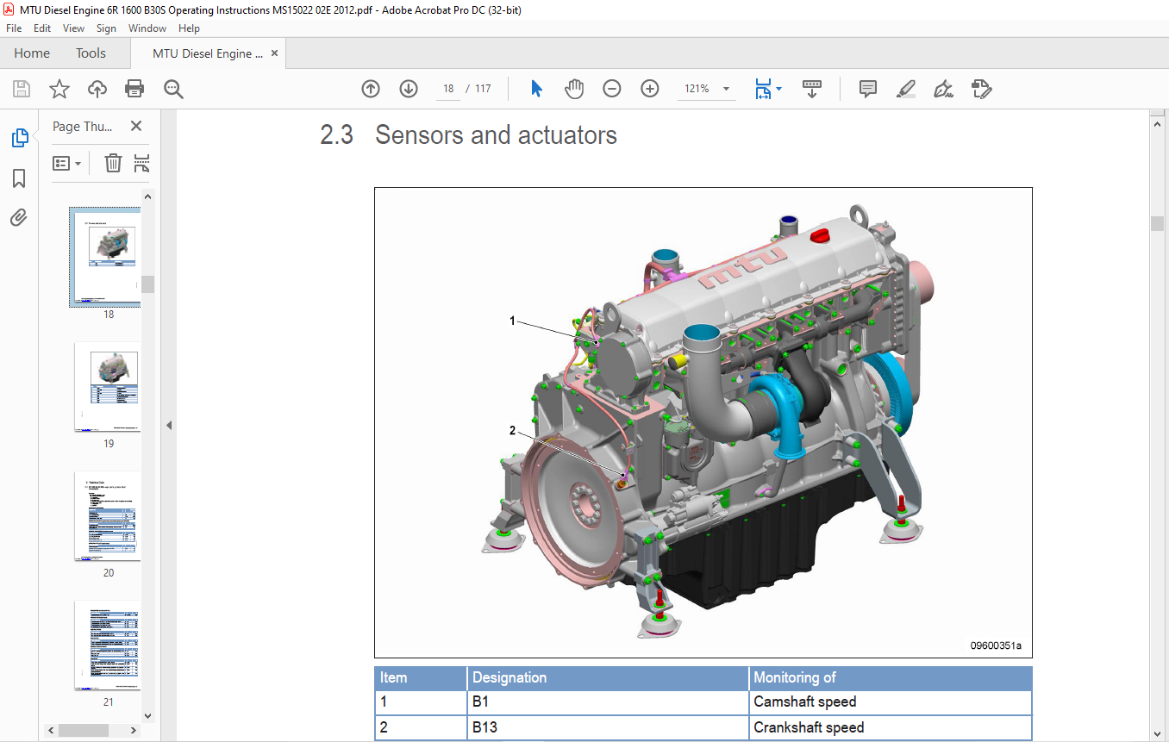Click figure number 09600351a text
The image size is (1169, 742).
996,645
